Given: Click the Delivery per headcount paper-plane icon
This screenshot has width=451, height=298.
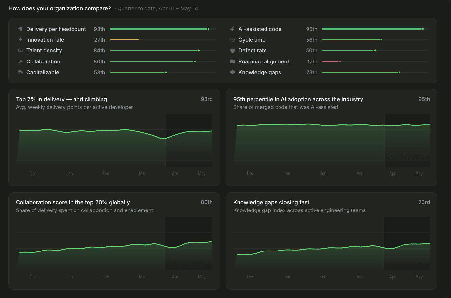Looking at the screenshot, I should pyautogui.click(x=20, y=29).
